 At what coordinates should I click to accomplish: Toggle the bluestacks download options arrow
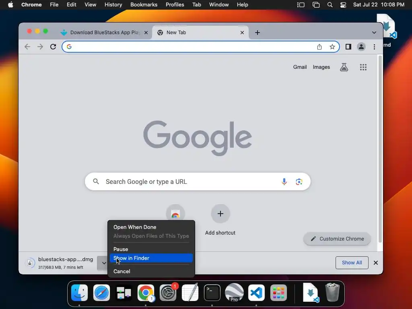[x=103, y=263]
